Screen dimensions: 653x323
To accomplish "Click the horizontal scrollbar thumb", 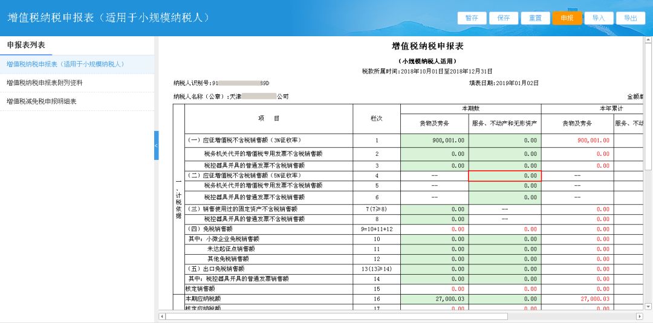I will pos(337,316).
